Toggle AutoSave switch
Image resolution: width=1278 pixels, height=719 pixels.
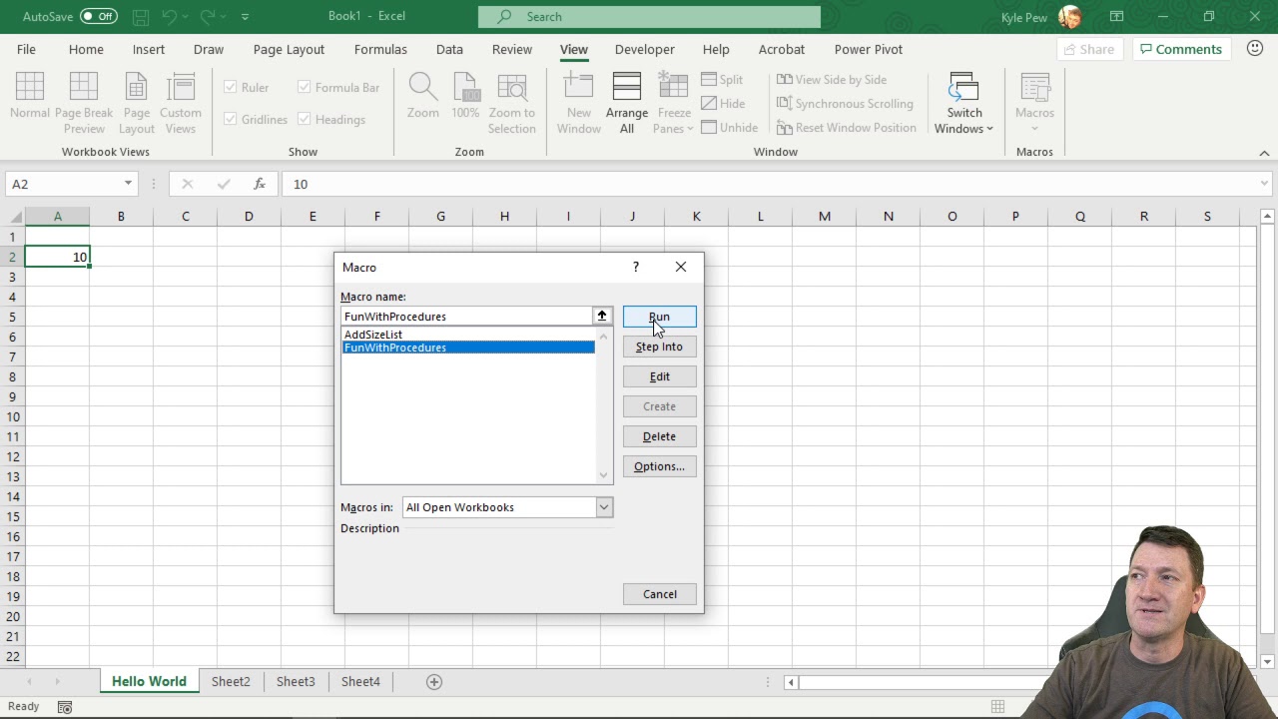(x=98, y=16)
